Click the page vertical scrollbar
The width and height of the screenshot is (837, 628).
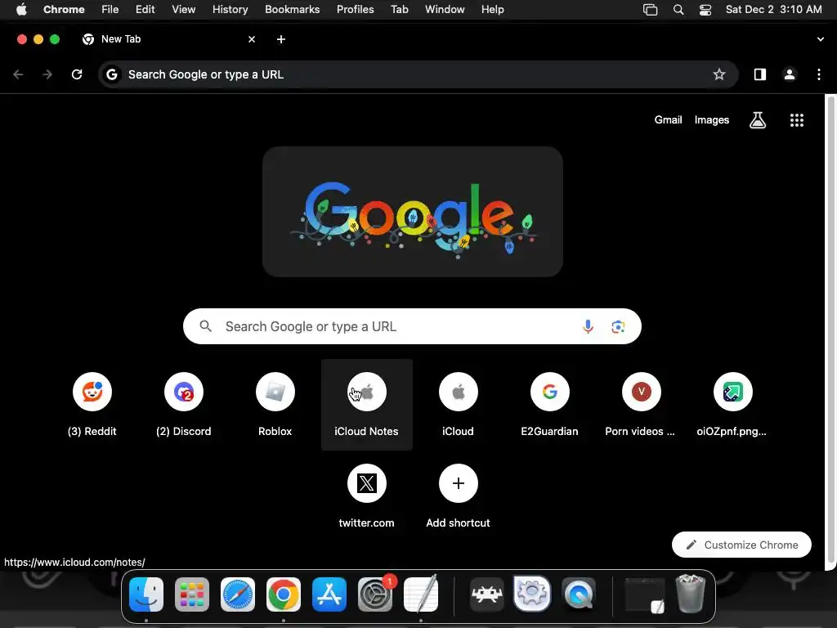click(830, 330)
